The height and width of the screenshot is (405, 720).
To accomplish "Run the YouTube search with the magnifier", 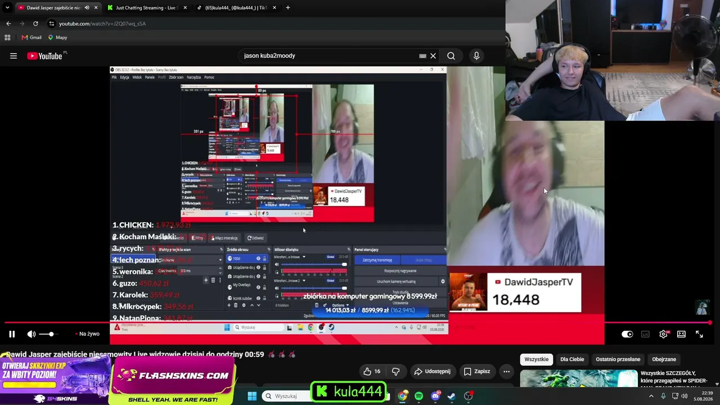I will [x=451, y=56].
